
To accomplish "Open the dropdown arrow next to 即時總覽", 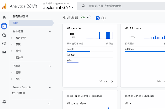I will pos(88,18).
